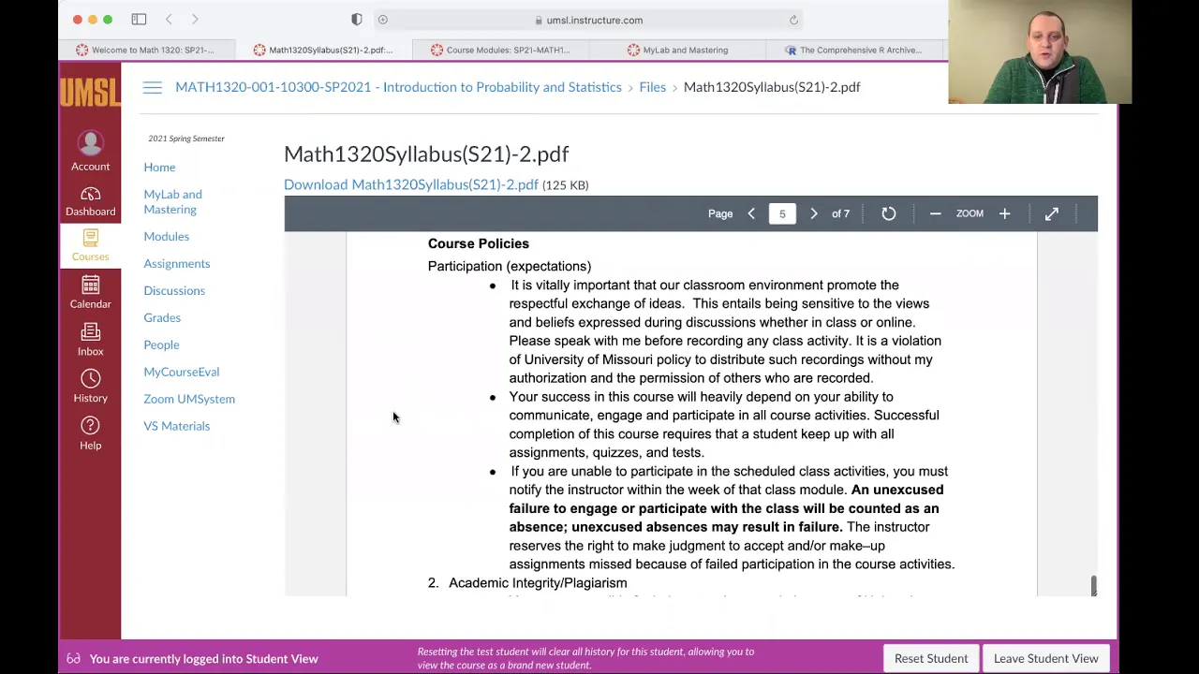The width and height of the screenshot is (1199, 674).
Task: Reload the Safari page
Action: click(793, 20)
